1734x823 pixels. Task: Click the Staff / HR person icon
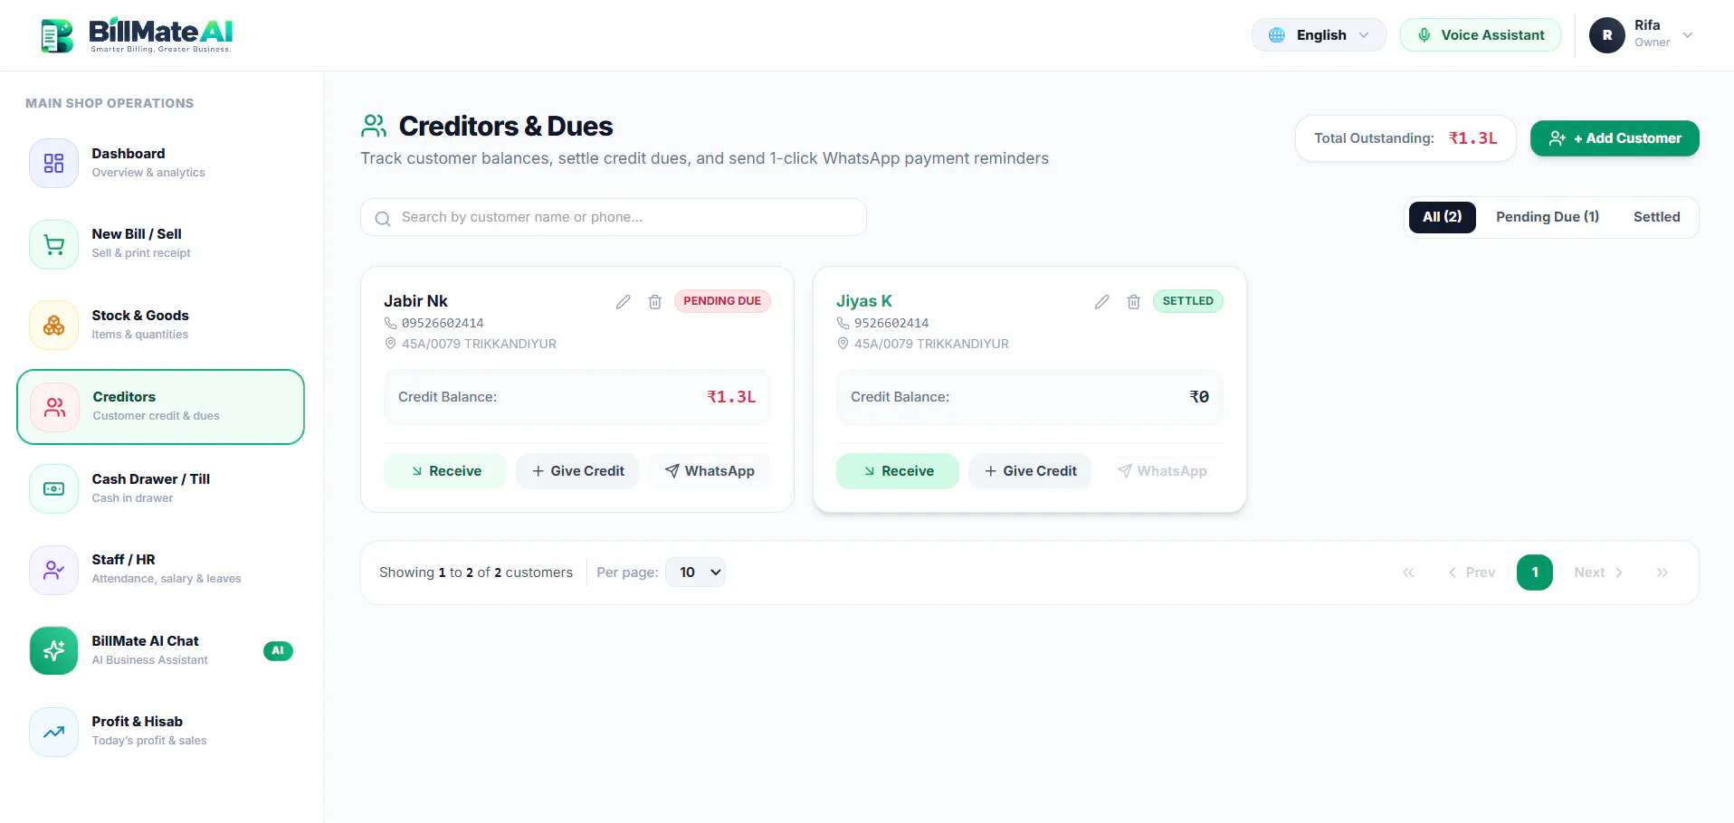[x=54, y=570]
